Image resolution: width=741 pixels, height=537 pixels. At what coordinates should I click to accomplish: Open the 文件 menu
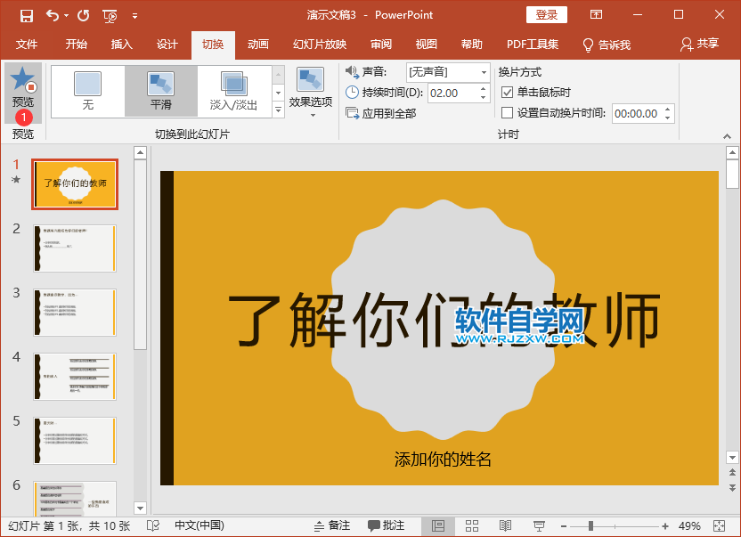tap(27, 45)
